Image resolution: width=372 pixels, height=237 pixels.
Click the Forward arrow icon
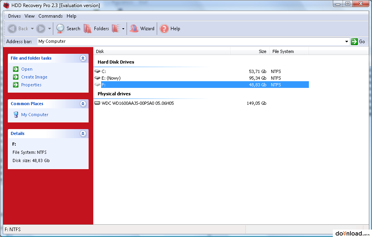point(41,29)
